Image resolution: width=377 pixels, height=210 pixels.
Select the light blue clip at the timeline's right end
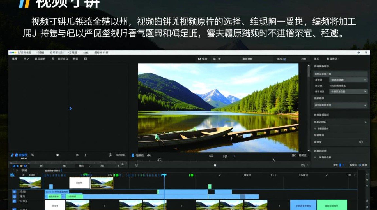point(303,205)
